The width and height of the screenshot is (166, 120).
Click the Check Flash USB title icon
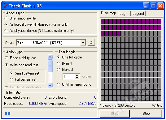pyautogui.click(x=5, y=6)
